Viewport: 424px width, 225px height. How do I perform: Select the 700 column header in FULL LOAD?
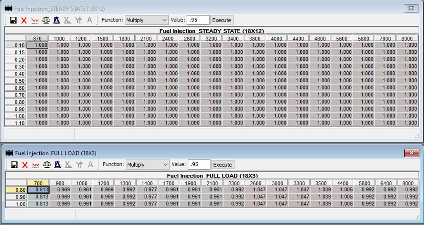click(x=38, y=183)
